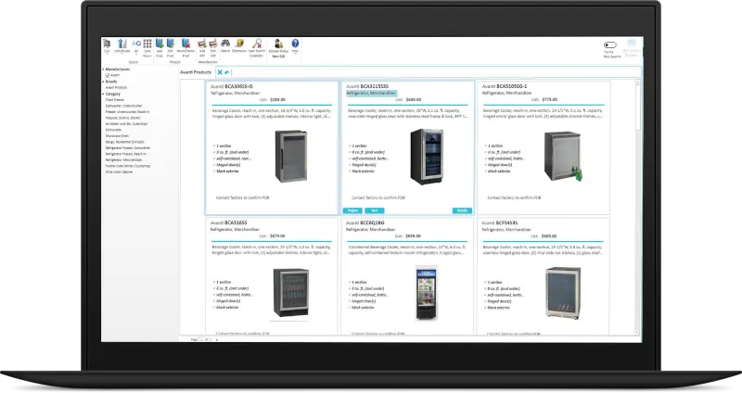This screenshot has width=742, height=393.
Task: Click Edit Manufacturer cart with pencil
Action: [213, 44]
